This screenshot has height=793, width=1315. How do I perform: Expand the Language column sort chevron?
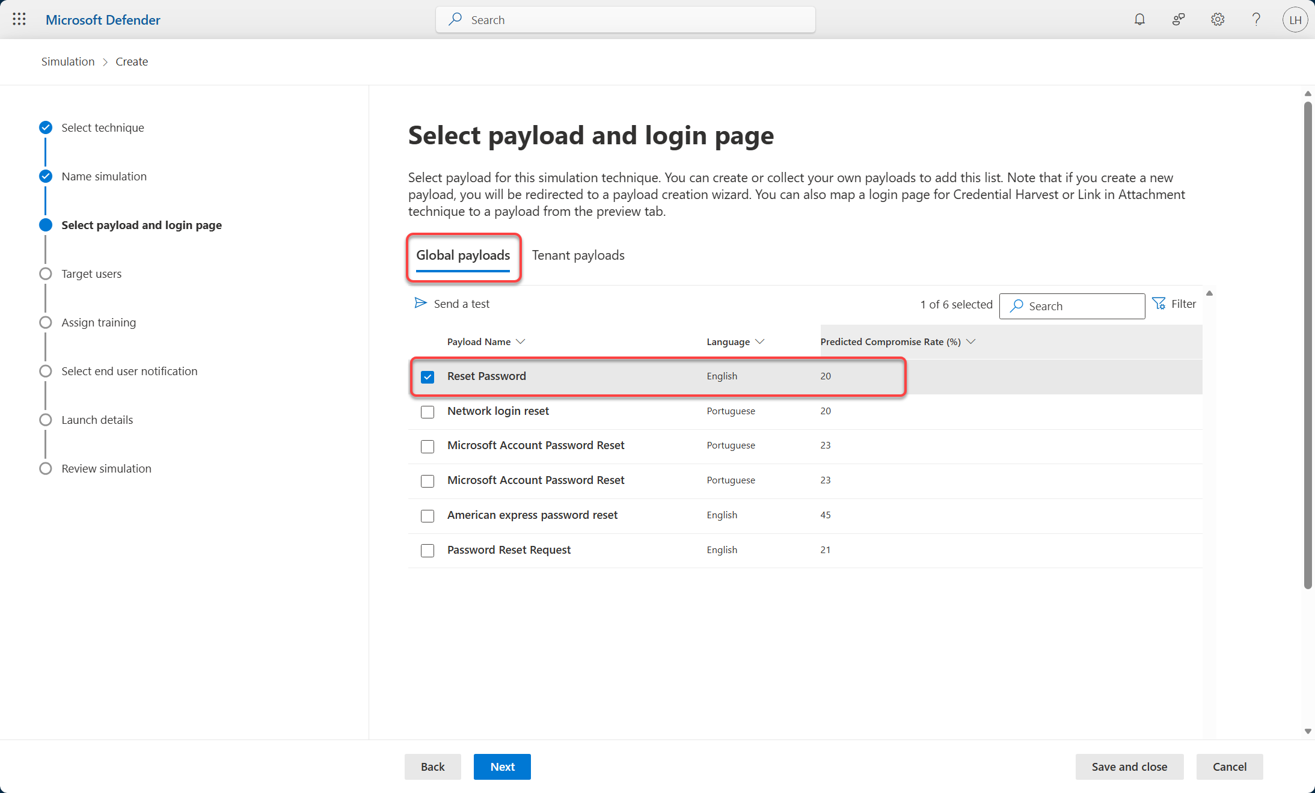pos(760,341)
